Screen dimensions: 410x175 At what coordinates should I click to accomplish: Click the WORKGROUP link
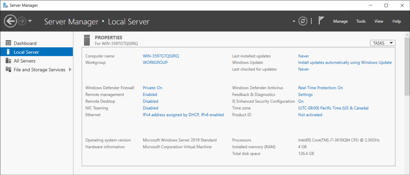155,62
